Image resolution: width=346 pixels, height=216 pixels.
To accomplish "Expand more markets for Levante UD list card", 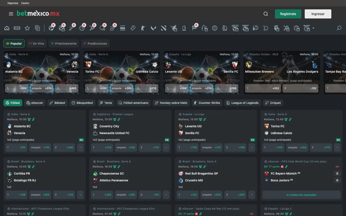I will [252, 148].
